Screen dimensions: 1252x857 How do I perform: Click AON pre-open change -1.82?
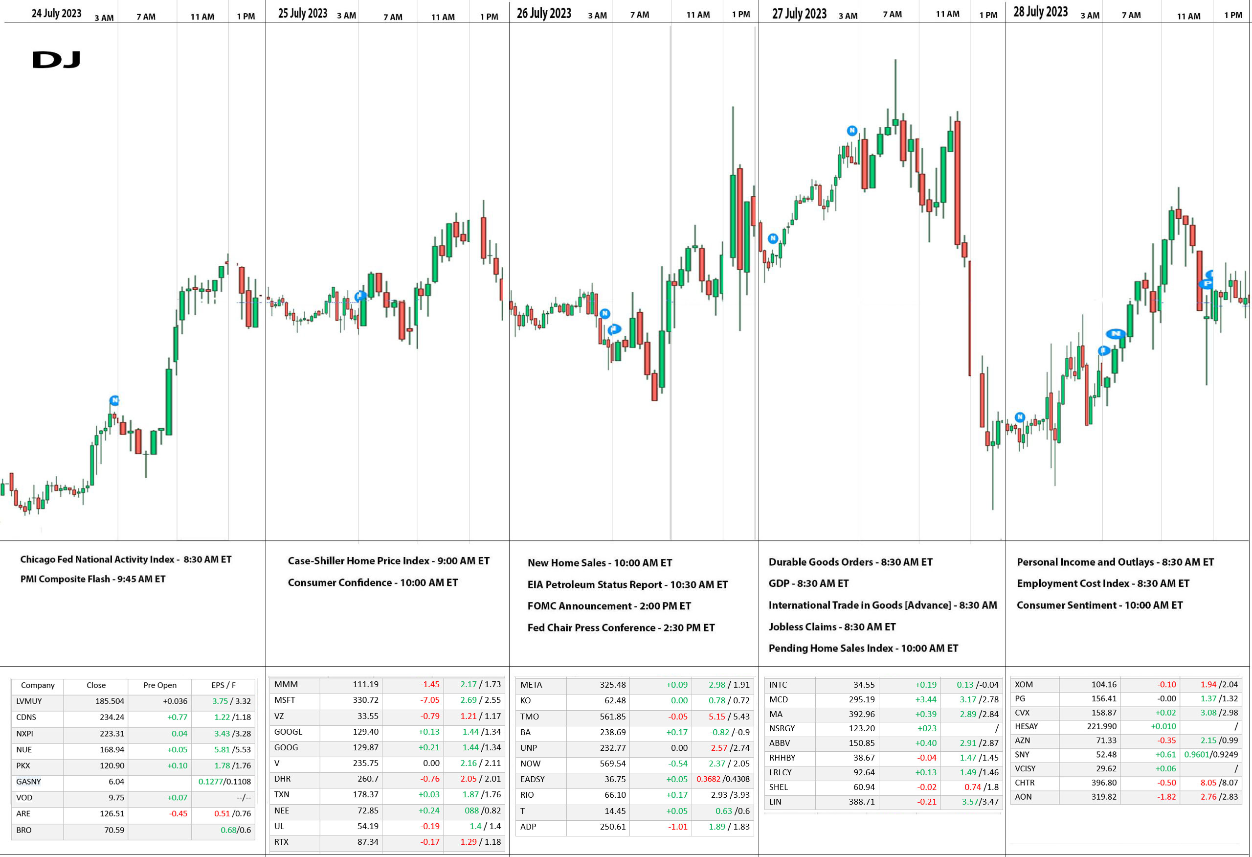pyautogui.click(x=1150, y=797)
